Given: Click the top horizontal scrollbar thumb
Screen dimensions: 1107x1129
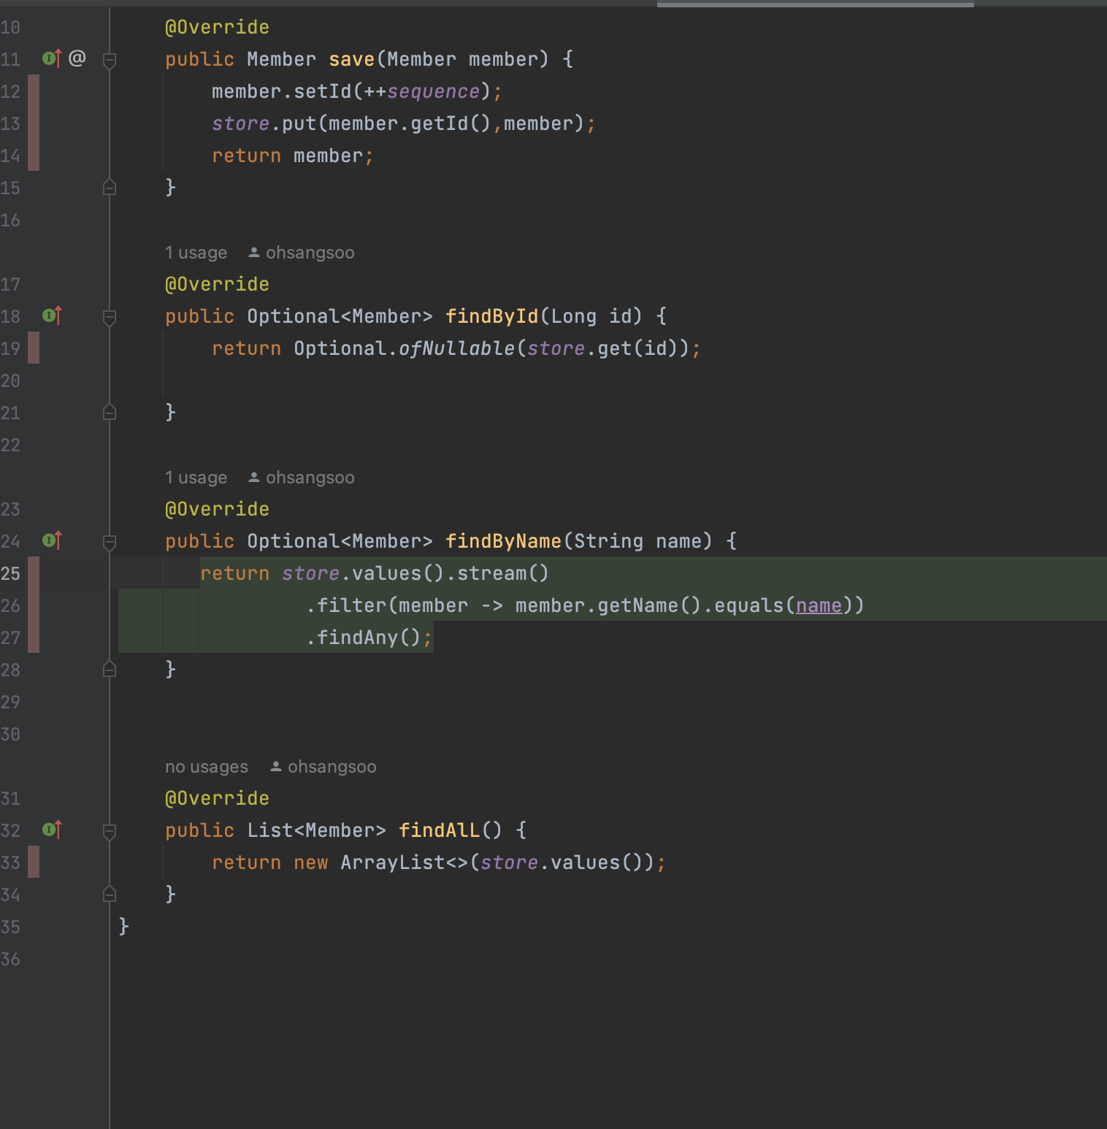Looking at the screenshot, I should point(815,4).
